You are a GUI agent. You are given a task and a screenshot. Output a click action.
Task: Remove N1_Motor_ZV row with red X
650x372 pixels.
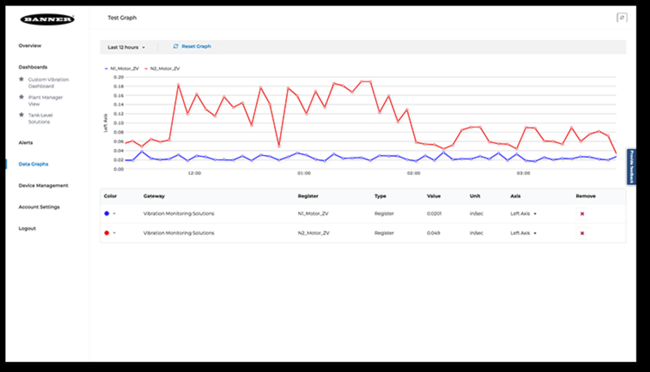(x=582, y=213)
